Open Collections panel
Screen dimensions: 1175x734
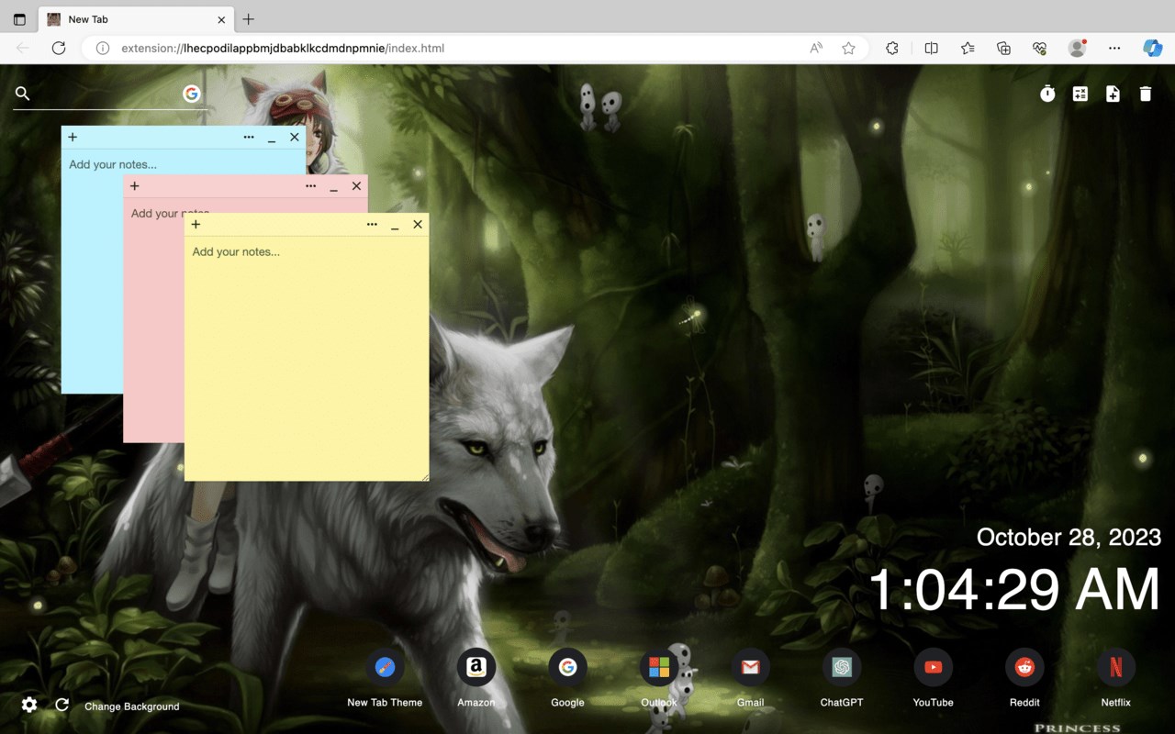[1003, 48]
